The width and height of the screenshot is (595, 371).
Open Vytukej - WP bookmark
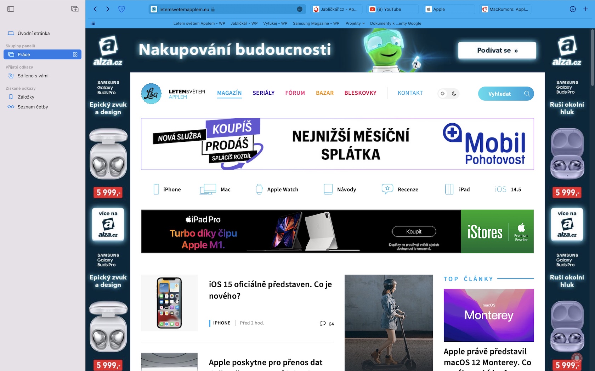point(275,23)
